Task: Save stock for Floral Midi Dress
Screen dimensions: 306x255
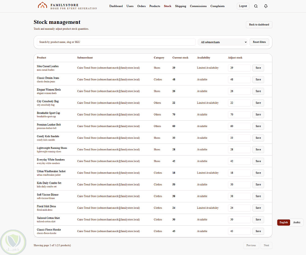Action: click(x=258, y=208)
